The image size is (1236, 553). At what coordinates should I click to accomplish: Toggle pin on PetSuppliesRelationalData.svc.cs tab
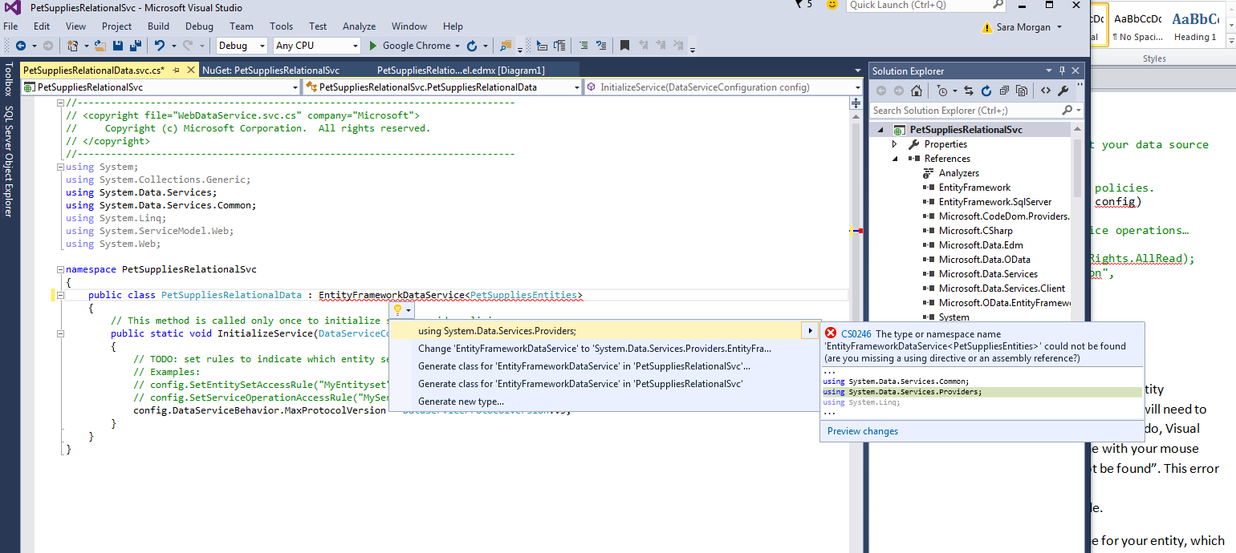click(177, 71)
